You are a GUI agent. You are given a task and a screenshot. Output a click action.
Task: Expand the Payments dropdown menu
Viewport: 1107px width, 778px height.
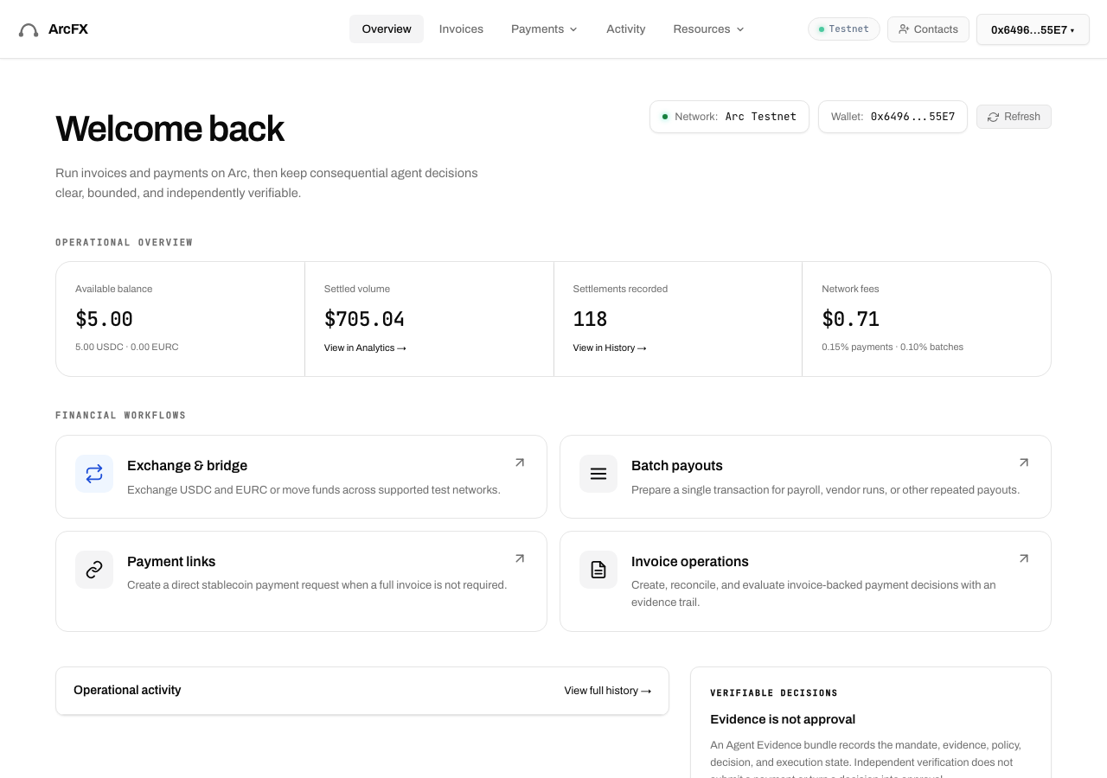point(544,29)
